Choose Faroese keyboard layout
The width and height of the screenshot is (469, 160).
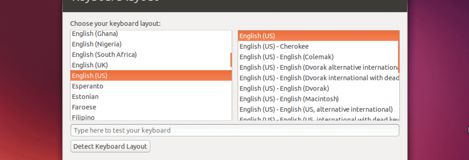pos(151,107)
